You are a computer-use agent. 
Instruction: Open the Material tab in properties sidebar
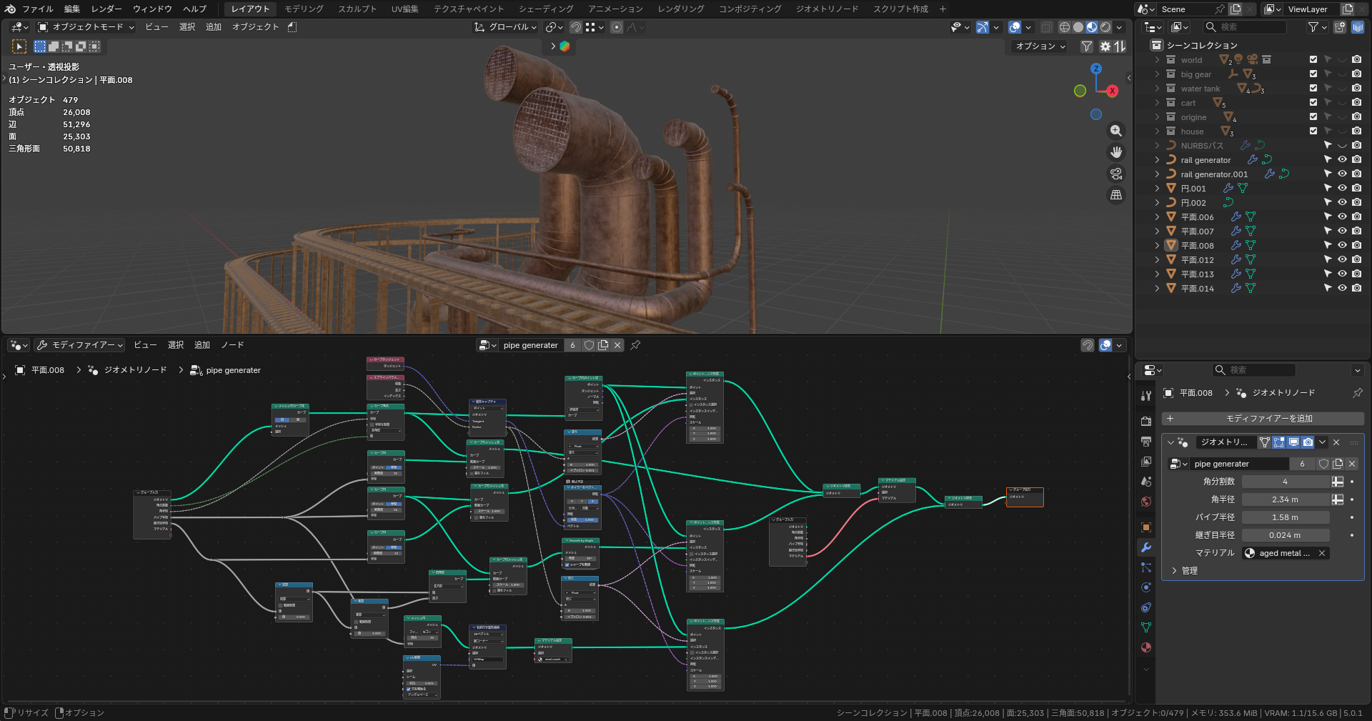[1146, 647]
